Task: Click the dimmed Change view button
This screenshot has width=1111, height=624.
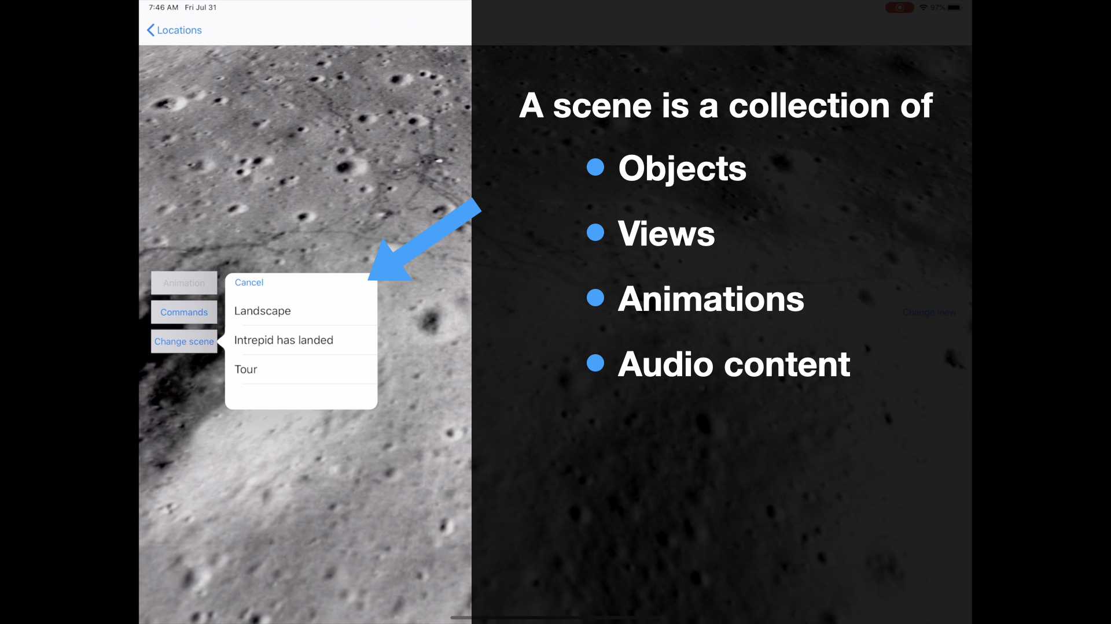Action: click(929, 312)
